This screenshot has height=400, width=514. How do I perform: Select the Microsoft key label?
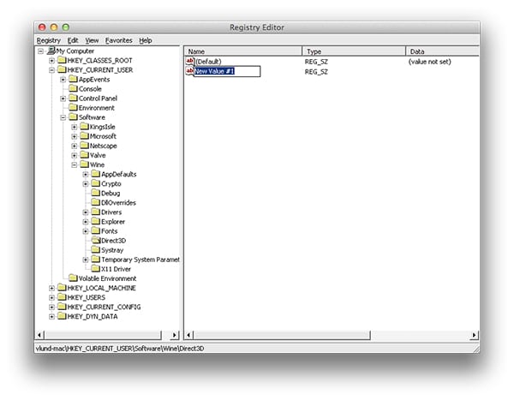[103, 136]
